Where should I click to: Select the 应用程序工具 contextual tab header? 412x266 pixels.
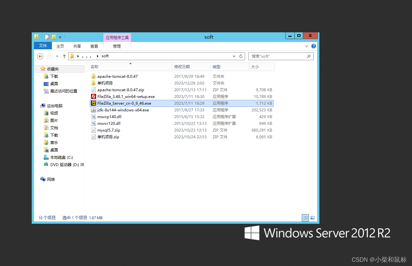click(117, 37)
